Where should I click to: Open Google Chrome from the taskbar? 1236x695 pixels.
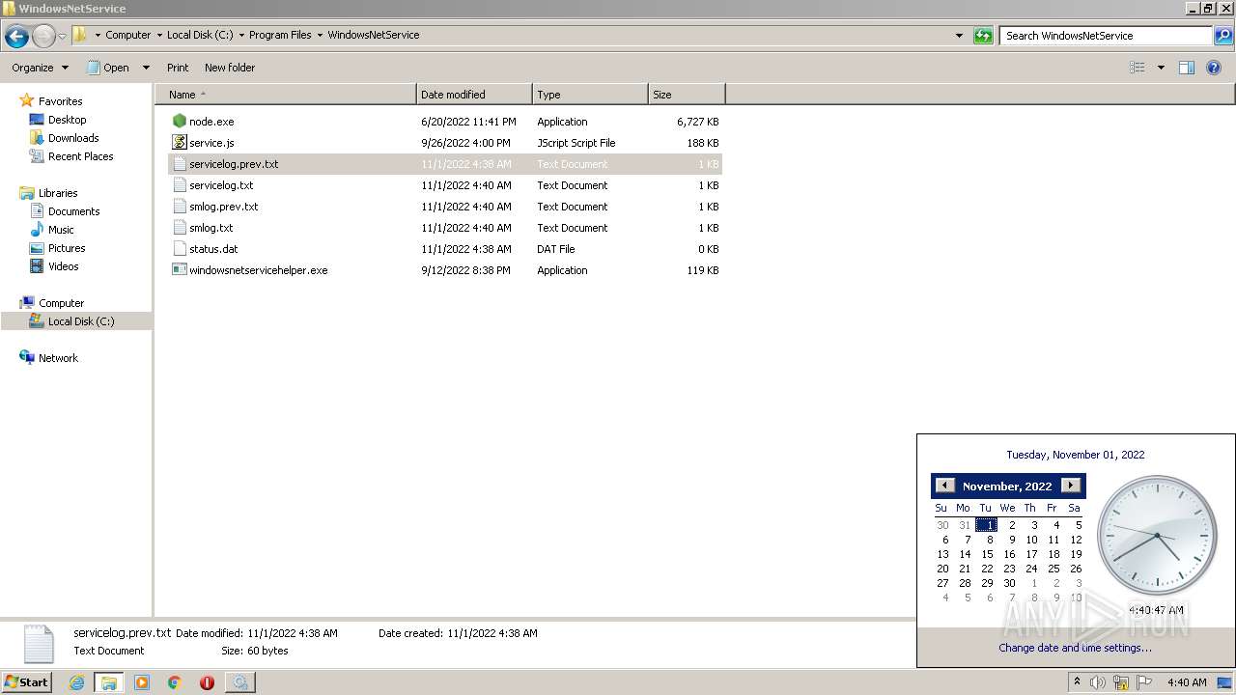click(x=175, y=682)
